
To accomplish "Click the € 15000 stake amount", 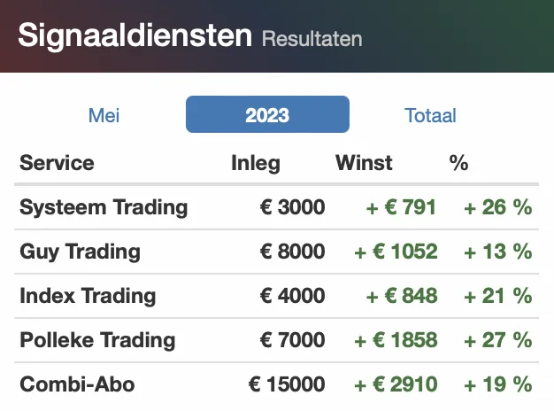I will [x=287, y=384].
